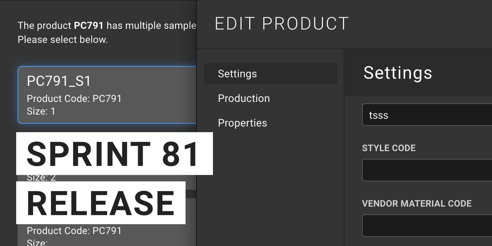Click the RELEASE banner
Viewport: 492px width, 246px height.
click(100, 203)
